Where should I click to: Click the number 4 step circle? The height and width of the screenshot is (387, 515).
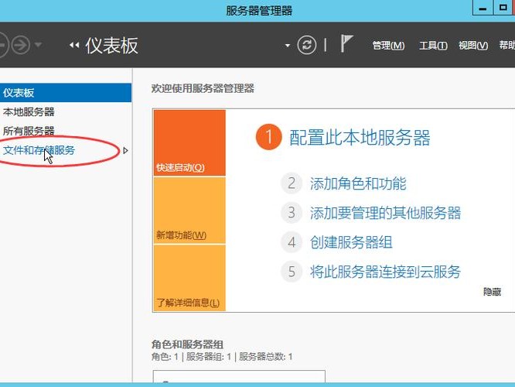(x=292, y=242)
